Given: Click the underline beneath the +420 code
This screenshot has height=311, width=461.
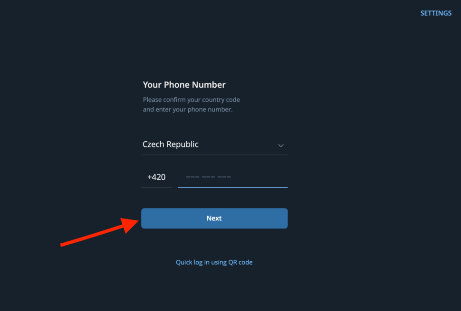Looking at the screenshot, I should (x=156, y=187).
